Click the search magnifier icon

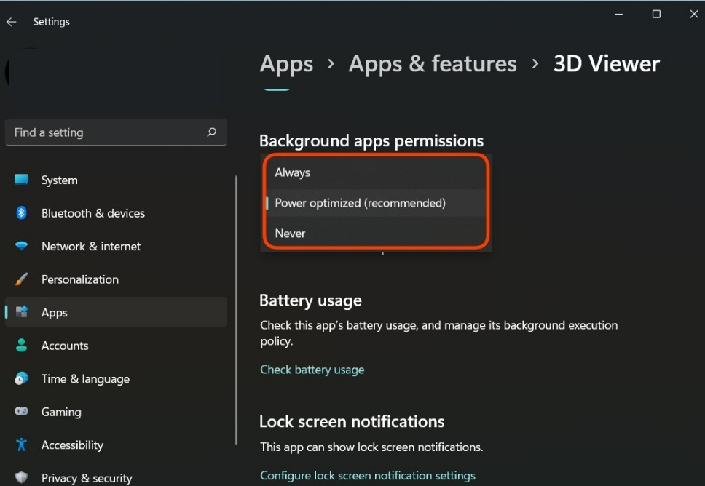click(x=212, y=132)
